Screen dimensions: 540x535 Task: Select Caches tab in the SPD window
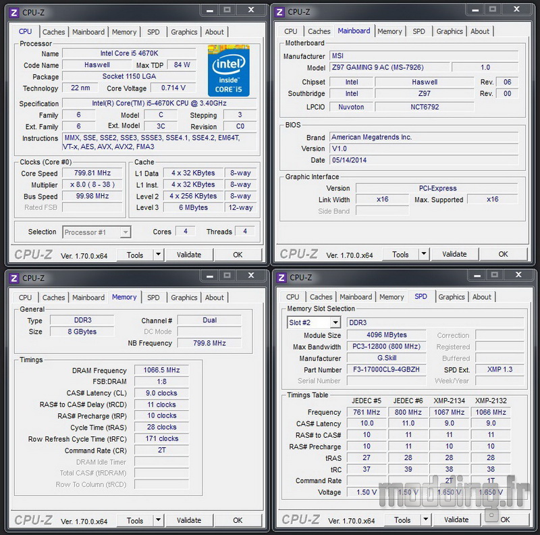click(x=321, y=297)
